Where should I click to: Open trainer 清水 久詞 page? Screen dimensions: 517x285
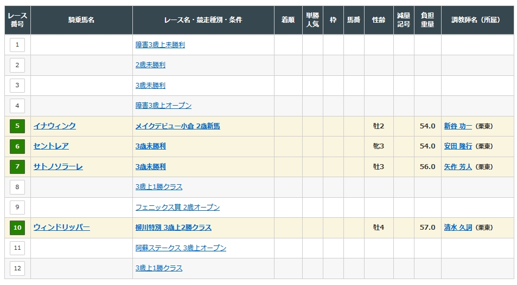click(x=457, y=228)
